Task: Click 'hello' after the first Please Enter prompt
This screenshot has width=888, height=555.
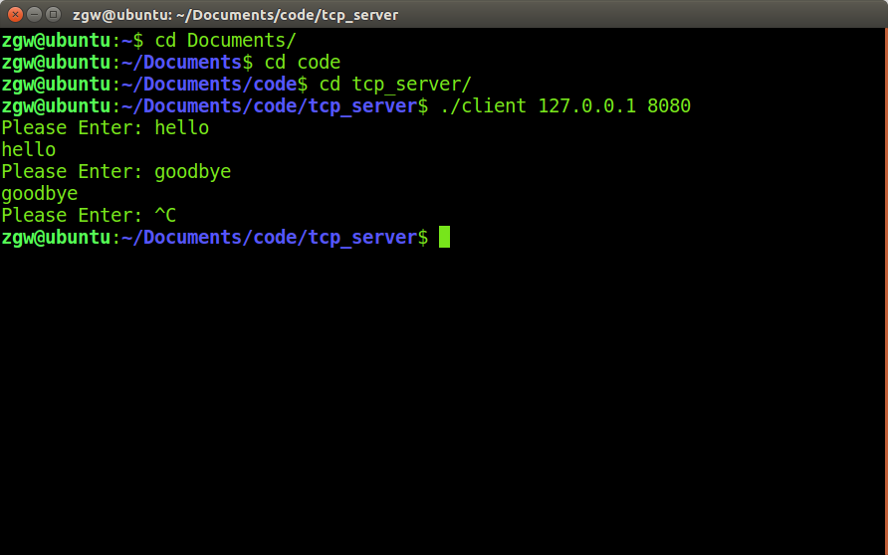Action: tap(182, 128)
